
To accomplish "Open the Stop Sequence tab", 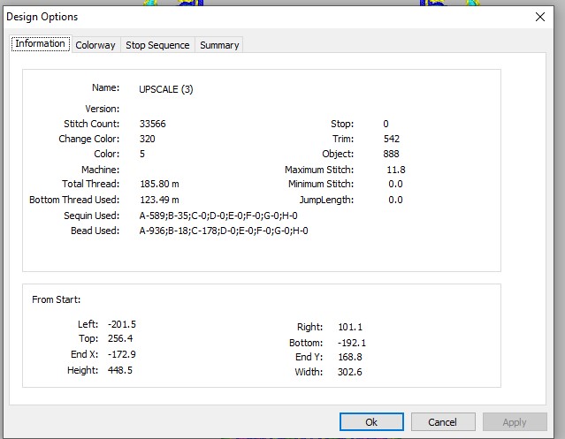I will click(x=157, y=45).
